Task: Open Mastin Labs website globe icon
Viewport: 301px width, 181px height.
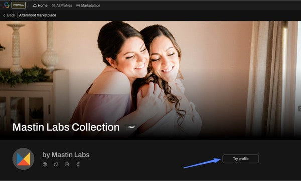Action: coord(45,164)
